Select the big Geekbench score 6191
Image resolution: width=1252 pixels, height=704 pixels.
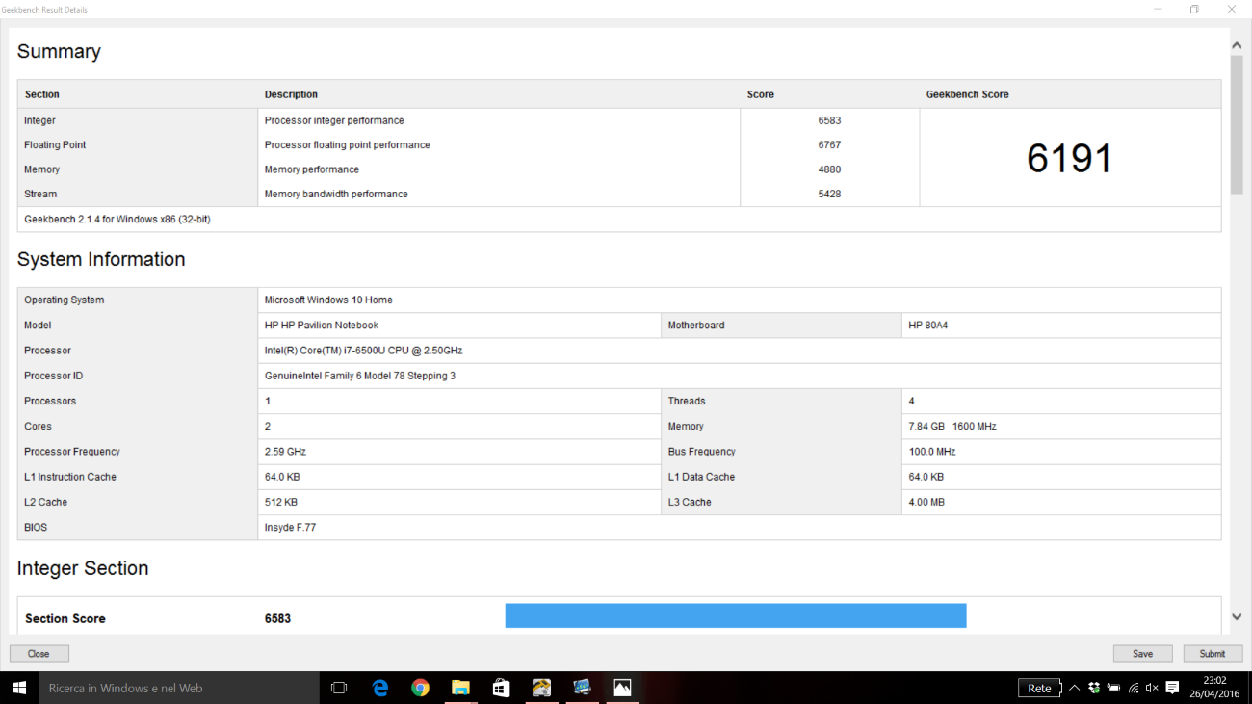coord(1069,158)
